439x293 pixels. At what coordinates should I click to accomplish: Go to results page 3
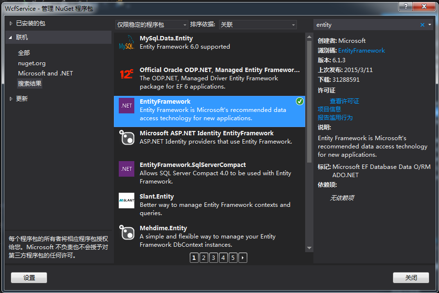(x=213, y=257)
